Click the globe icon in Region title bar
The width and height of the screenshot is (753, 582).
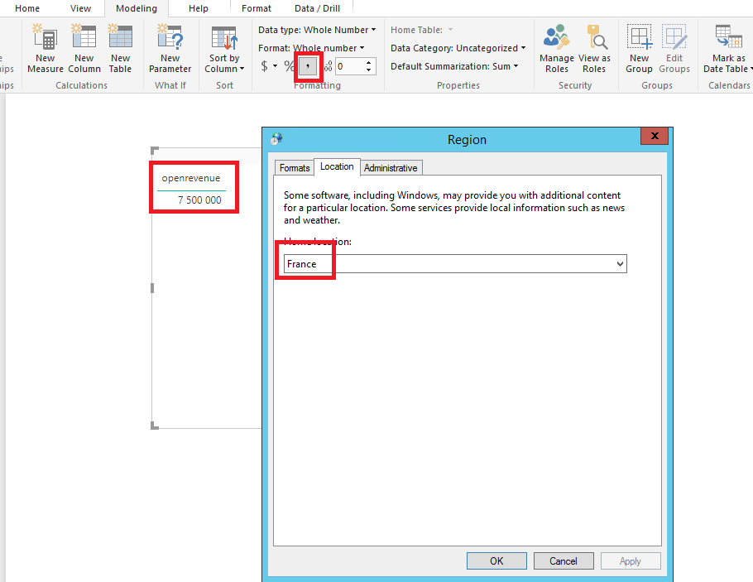276,139
